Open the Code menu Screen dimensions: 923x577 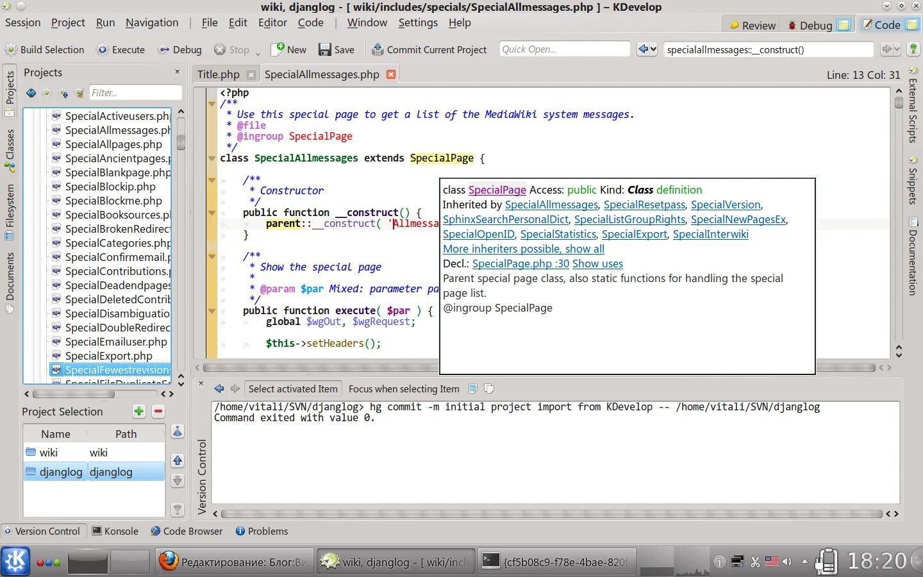(x=311, y=22)
